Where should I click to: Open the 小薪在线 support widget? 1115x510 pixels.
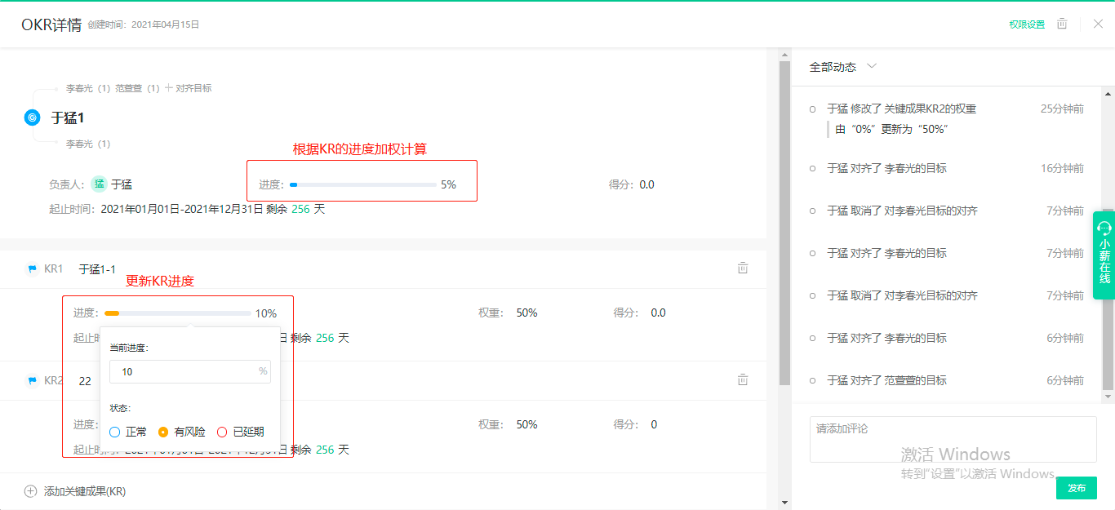[1104, 255]
